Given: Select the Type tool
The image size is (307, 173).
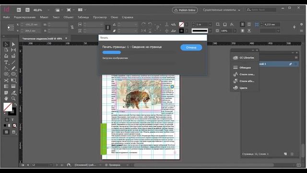Looking at the screenshot, I should click(6, 62).
